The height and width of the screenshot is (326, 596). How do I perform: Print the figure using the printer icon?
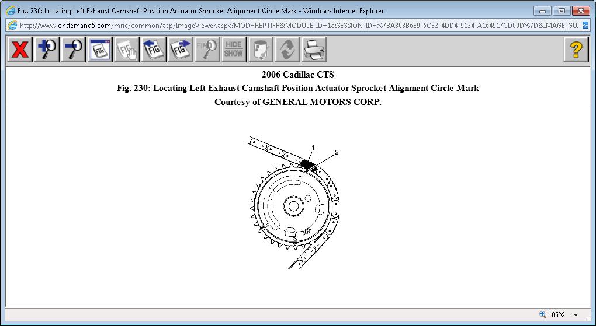point(314,50)
